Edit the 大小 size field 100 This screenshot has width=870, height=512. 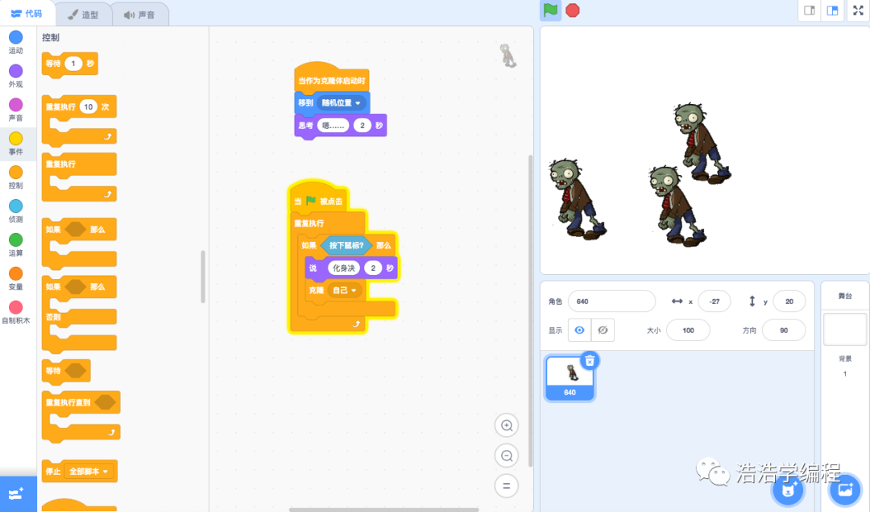pos(688,331)
